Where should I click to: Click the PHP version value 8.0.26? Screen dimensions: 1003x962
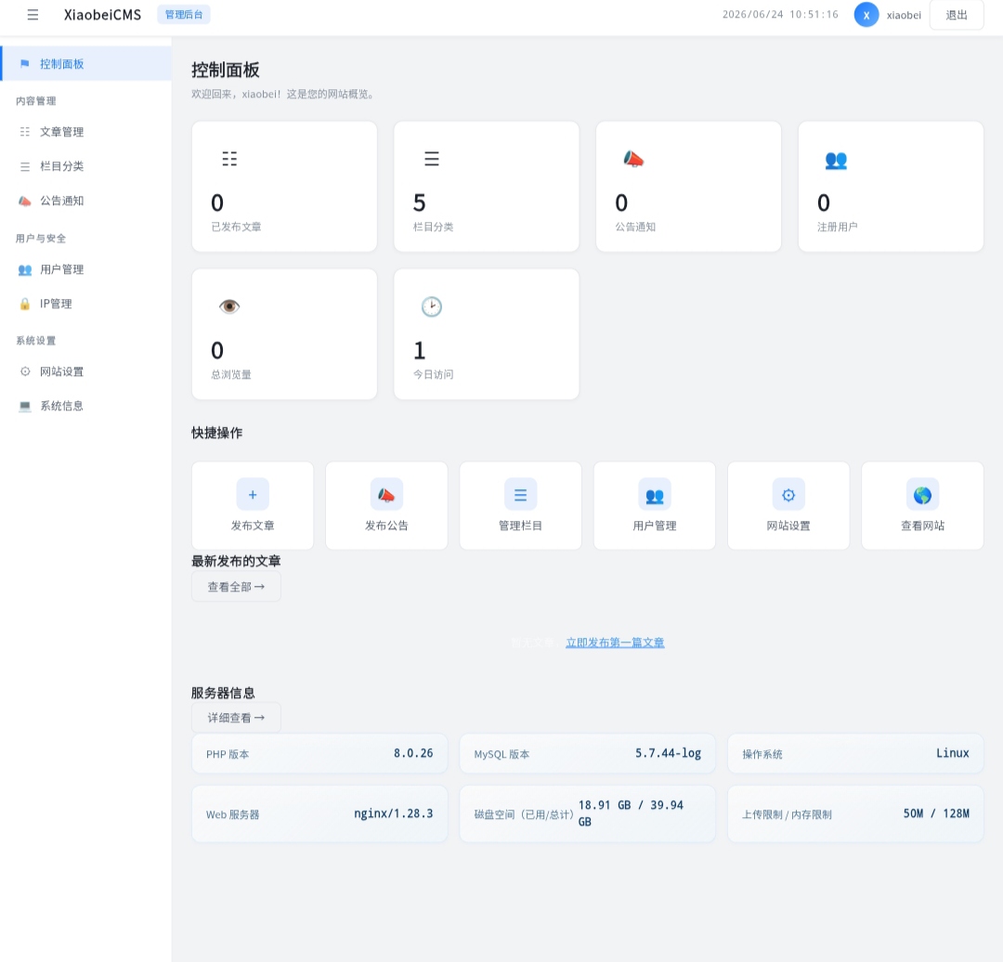point(413,753)
